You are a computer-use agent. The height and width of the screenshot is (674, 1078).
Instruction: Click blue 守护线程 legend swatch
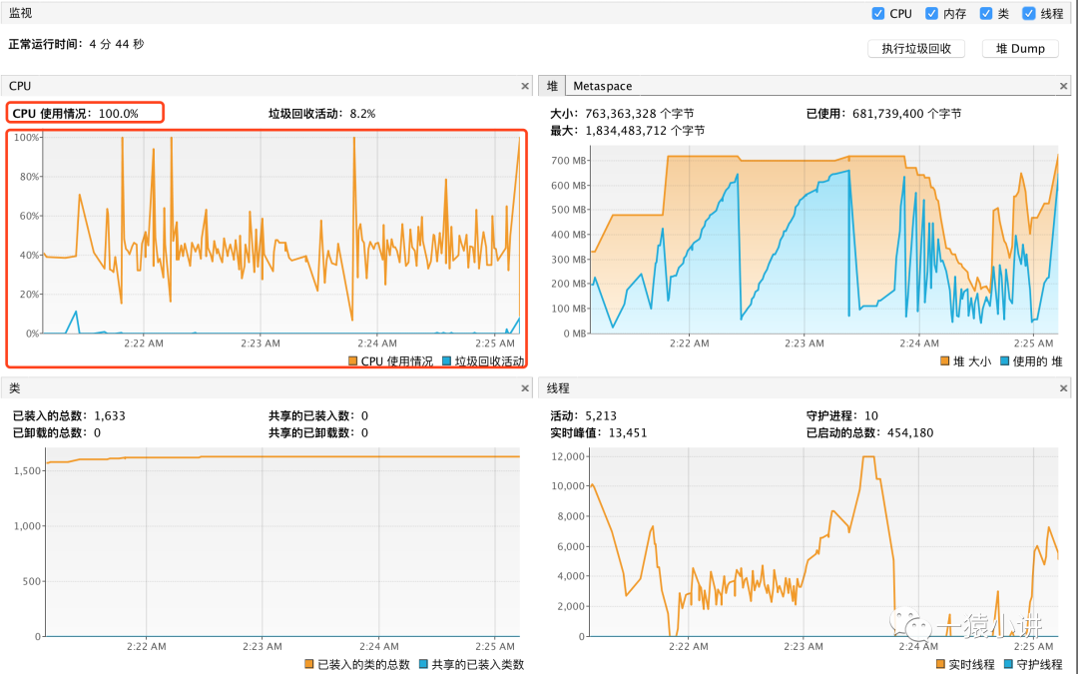(1008, 664)
